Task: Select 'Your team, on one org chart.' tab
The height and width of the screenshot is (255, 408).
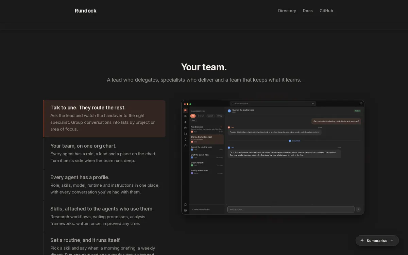Action: [x=105, y=153]
